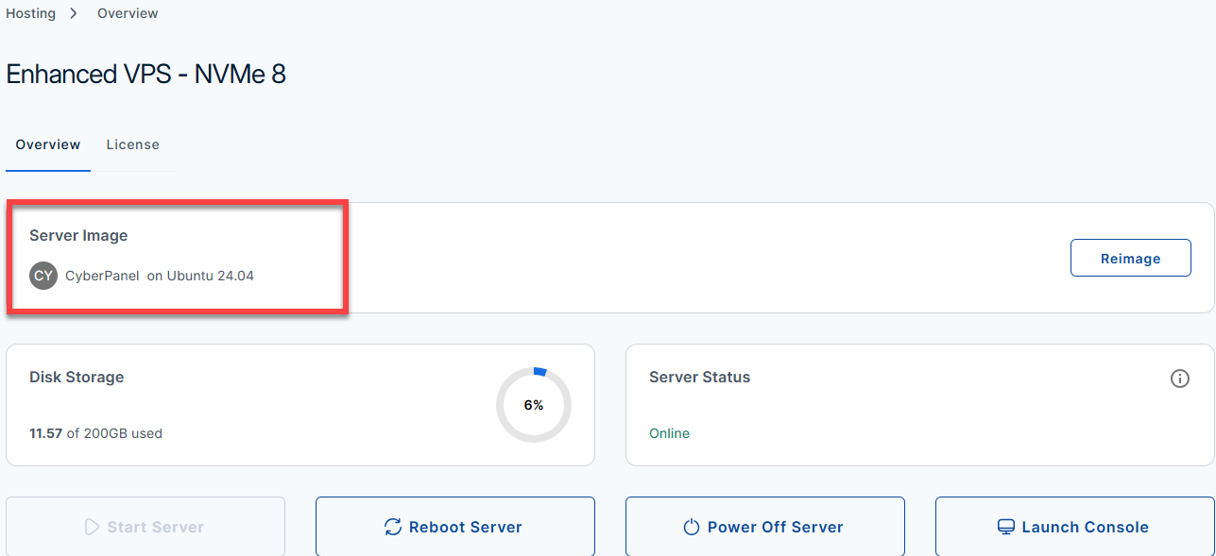Click the Enhanced VPS - NVMe 8 heading
1216x556 pixels.
click(x=146, y=74)
